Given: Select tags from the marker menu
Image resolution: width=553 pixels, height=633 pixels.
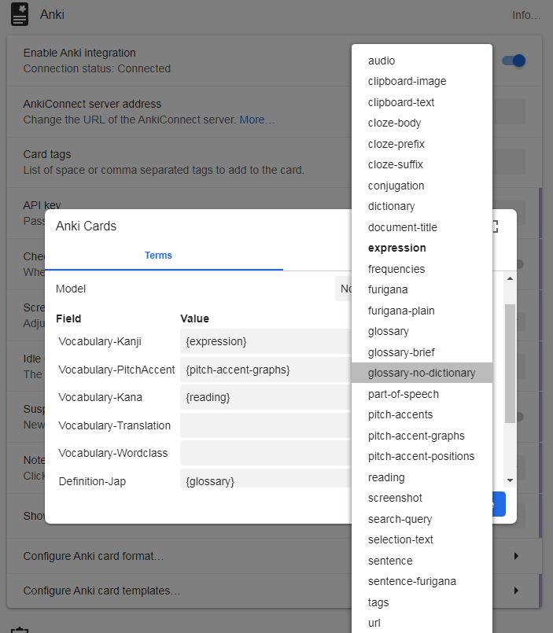Looking at the screenshot, I should click(x=422, y=602).
